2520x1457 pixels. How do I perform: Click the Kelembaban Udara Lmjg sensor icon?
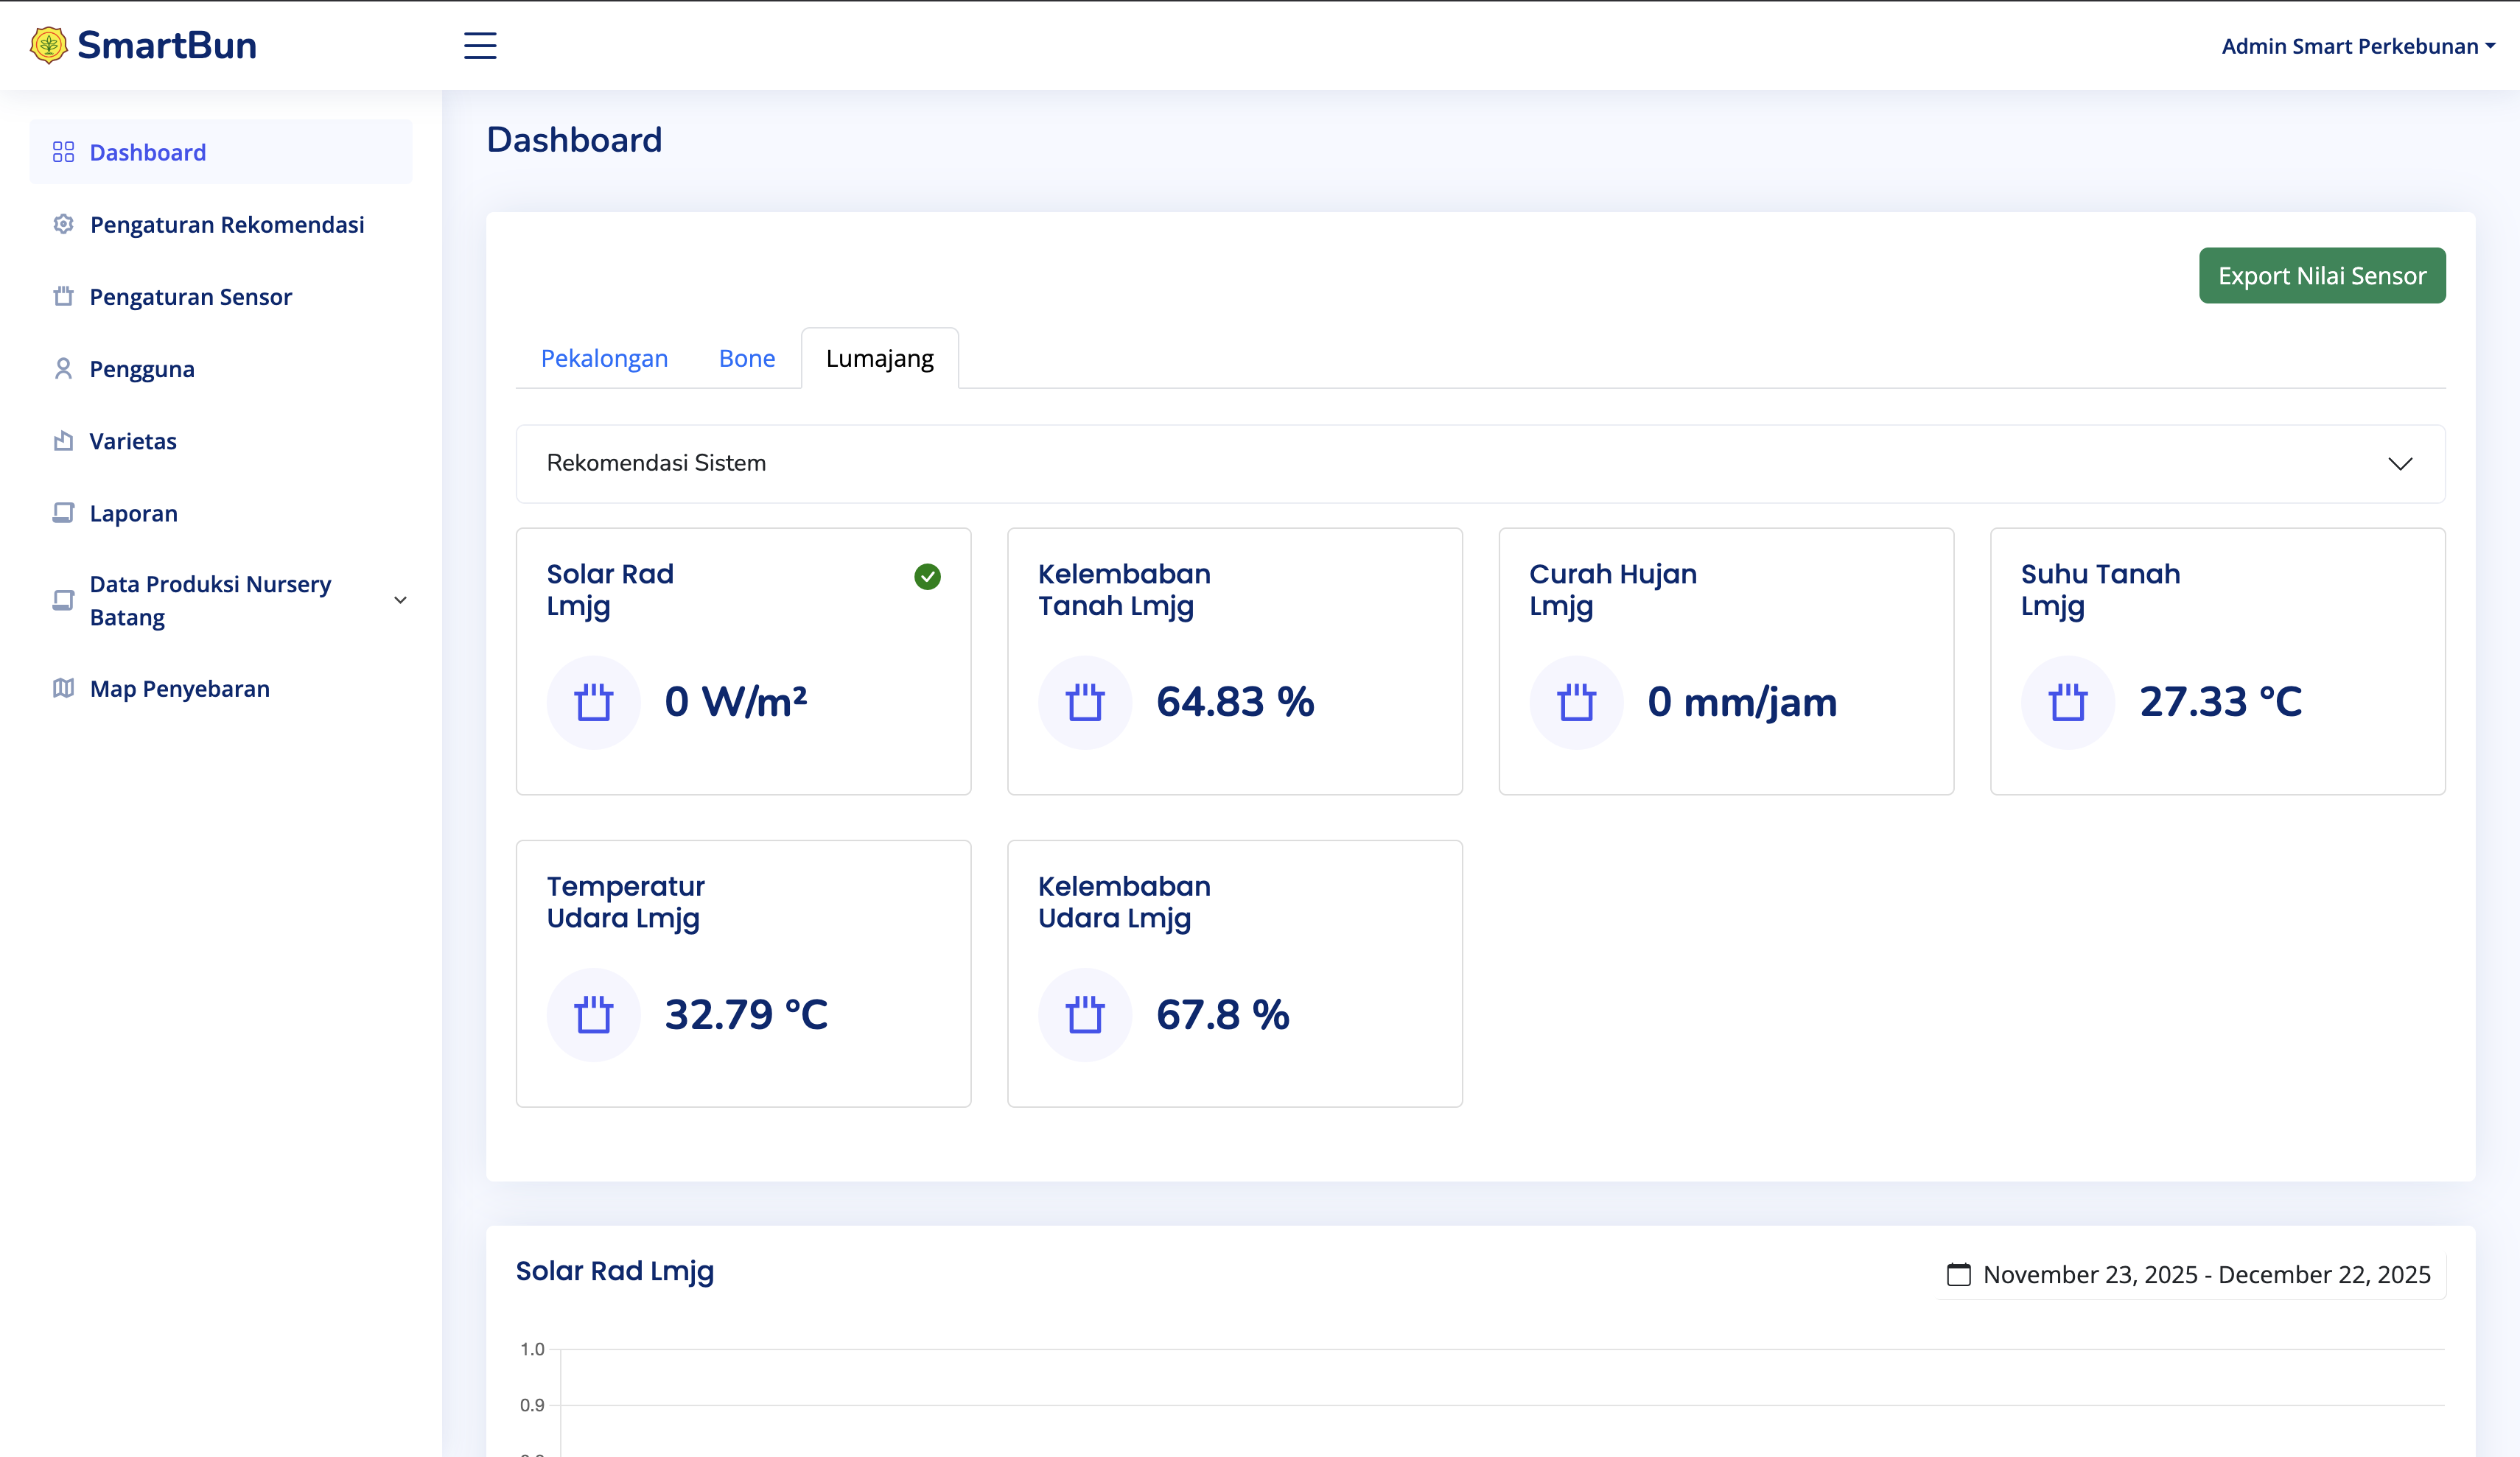(1085, 1014)
